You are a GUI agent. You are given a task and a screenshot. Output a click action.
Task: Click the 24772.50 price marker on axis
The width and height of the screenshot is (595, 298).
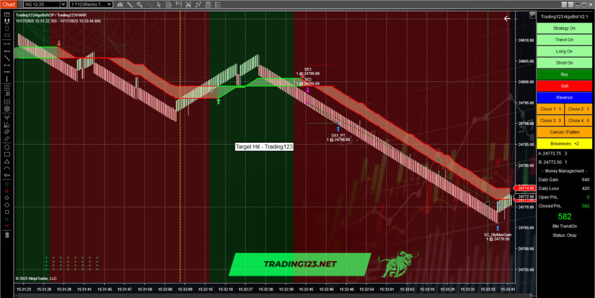click(x=525, y=197)
